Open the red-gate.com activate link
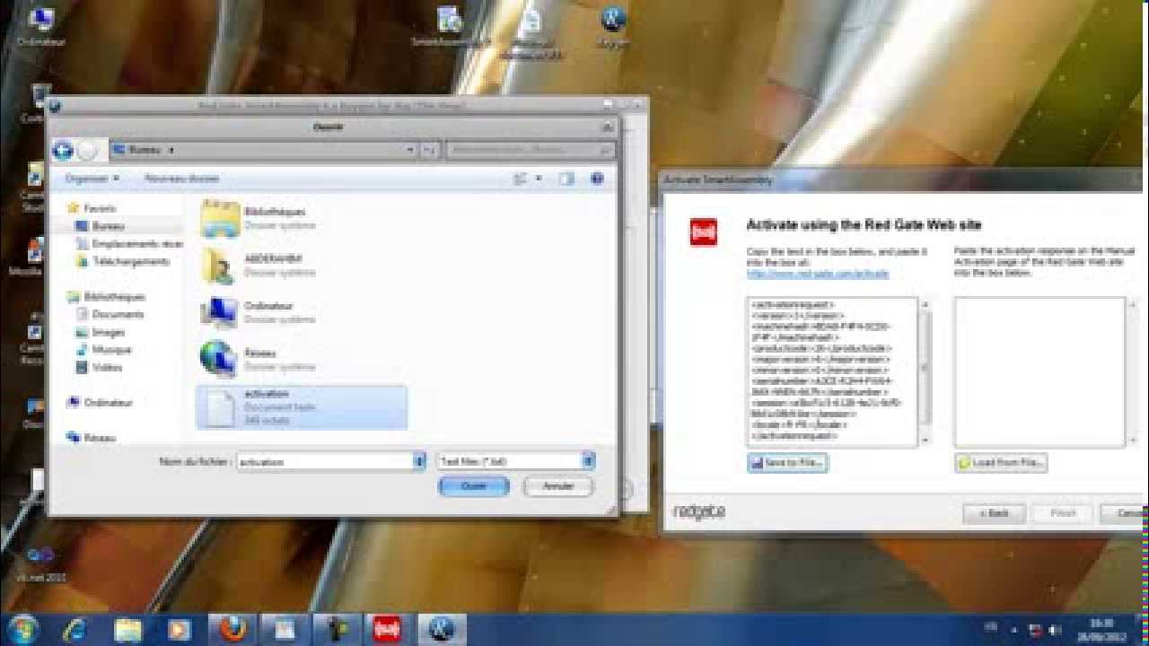Viewport: 1149px width, 646px height. 818,274
